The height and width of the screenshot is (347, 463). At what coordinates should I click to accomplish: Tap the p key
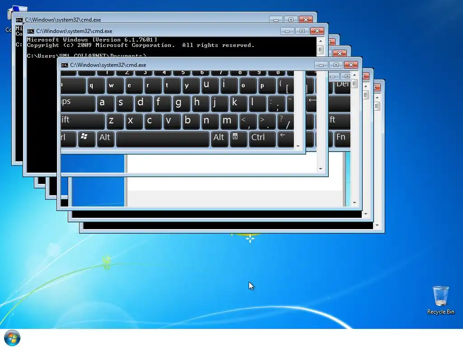tap(266, 85)
